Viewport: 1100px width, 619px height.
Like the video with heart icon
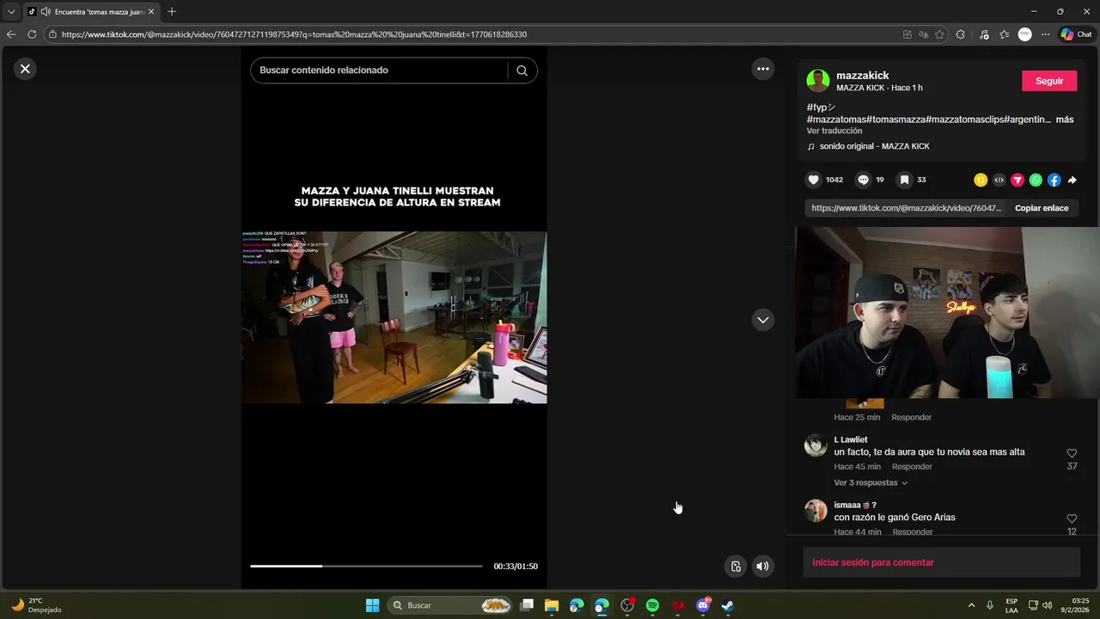coord(813,180)
